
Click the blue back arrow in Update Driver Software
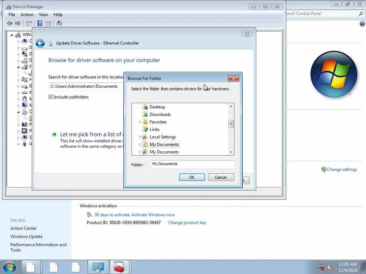40,43
